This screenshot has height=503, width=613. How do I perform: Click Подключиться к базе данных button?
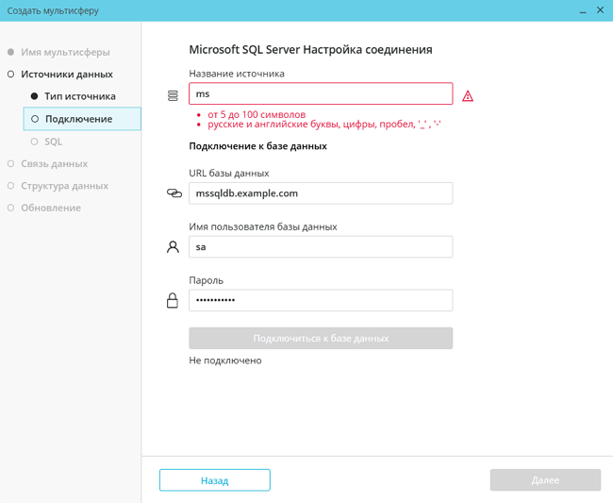(321, 338)
